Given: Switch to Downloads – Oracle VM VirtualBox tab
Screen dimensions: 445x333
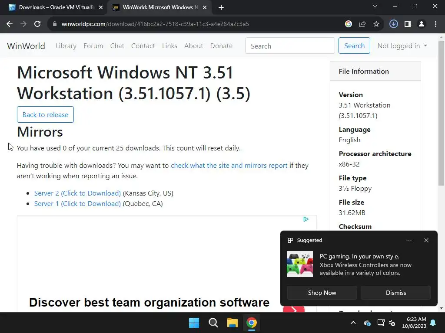Looking at the screenshot, I should point(56,7).
